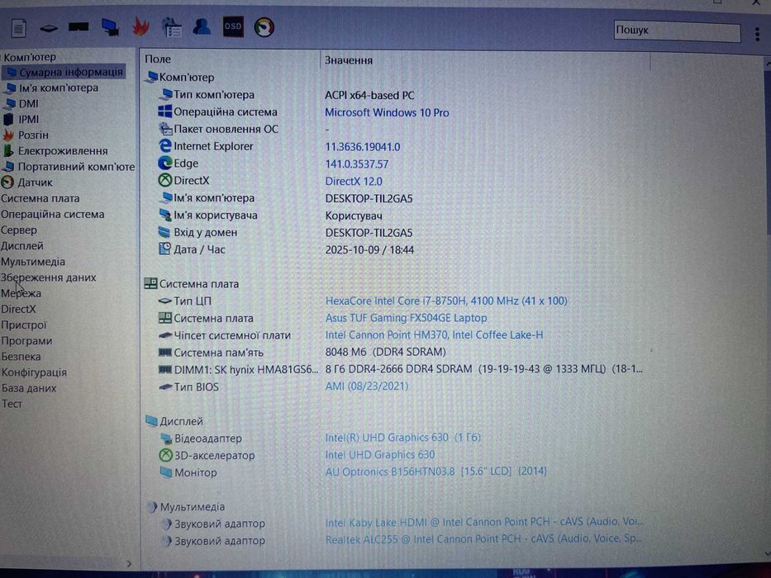Open the three-dot options menu
771x578 pixels.
757,34
